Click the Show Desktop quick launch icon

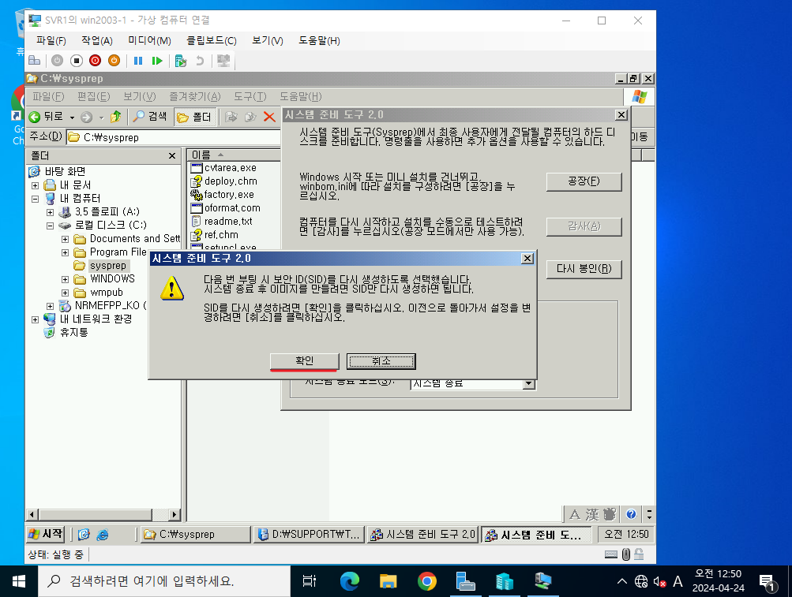(84, 535)
